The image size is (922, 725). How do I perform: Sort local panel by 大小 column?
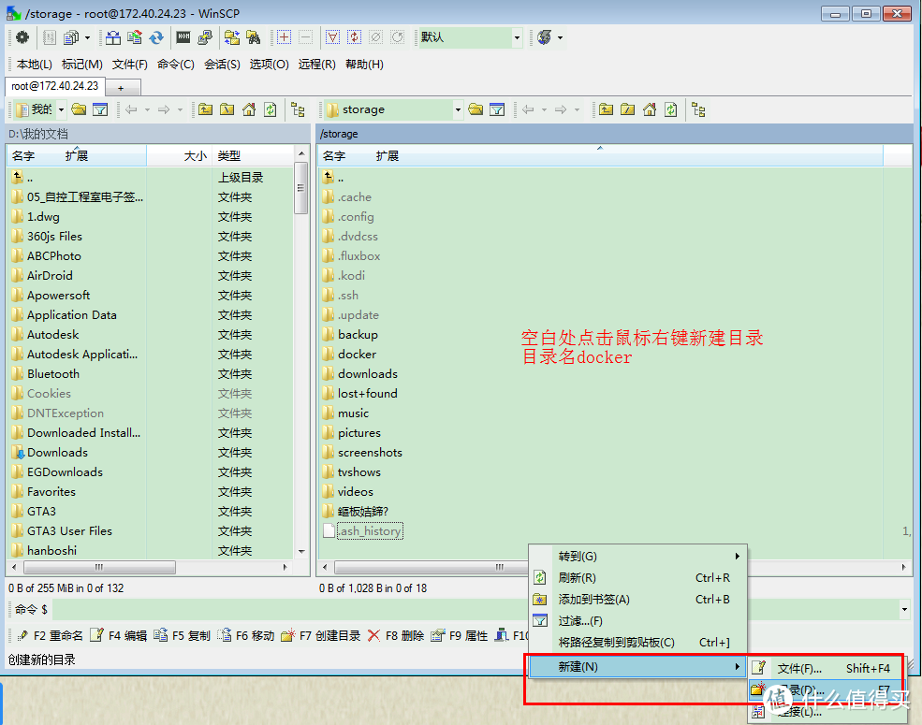point(180,155)
